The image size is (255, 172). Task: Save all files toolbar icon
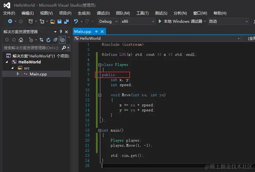66,21
